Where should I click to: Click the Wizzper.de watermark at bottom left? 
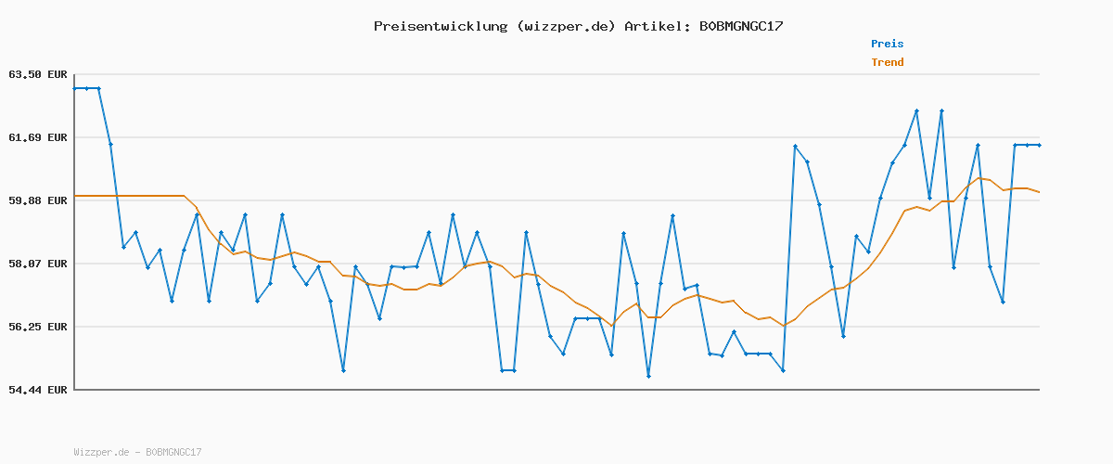click(137, 452)
